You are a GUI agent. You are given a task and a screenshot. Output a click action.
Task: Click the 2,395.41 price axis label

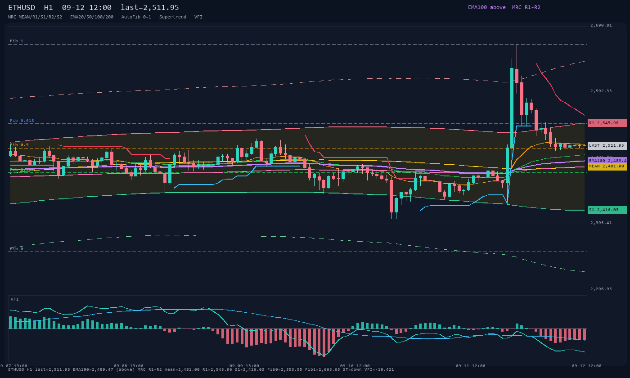601,223
